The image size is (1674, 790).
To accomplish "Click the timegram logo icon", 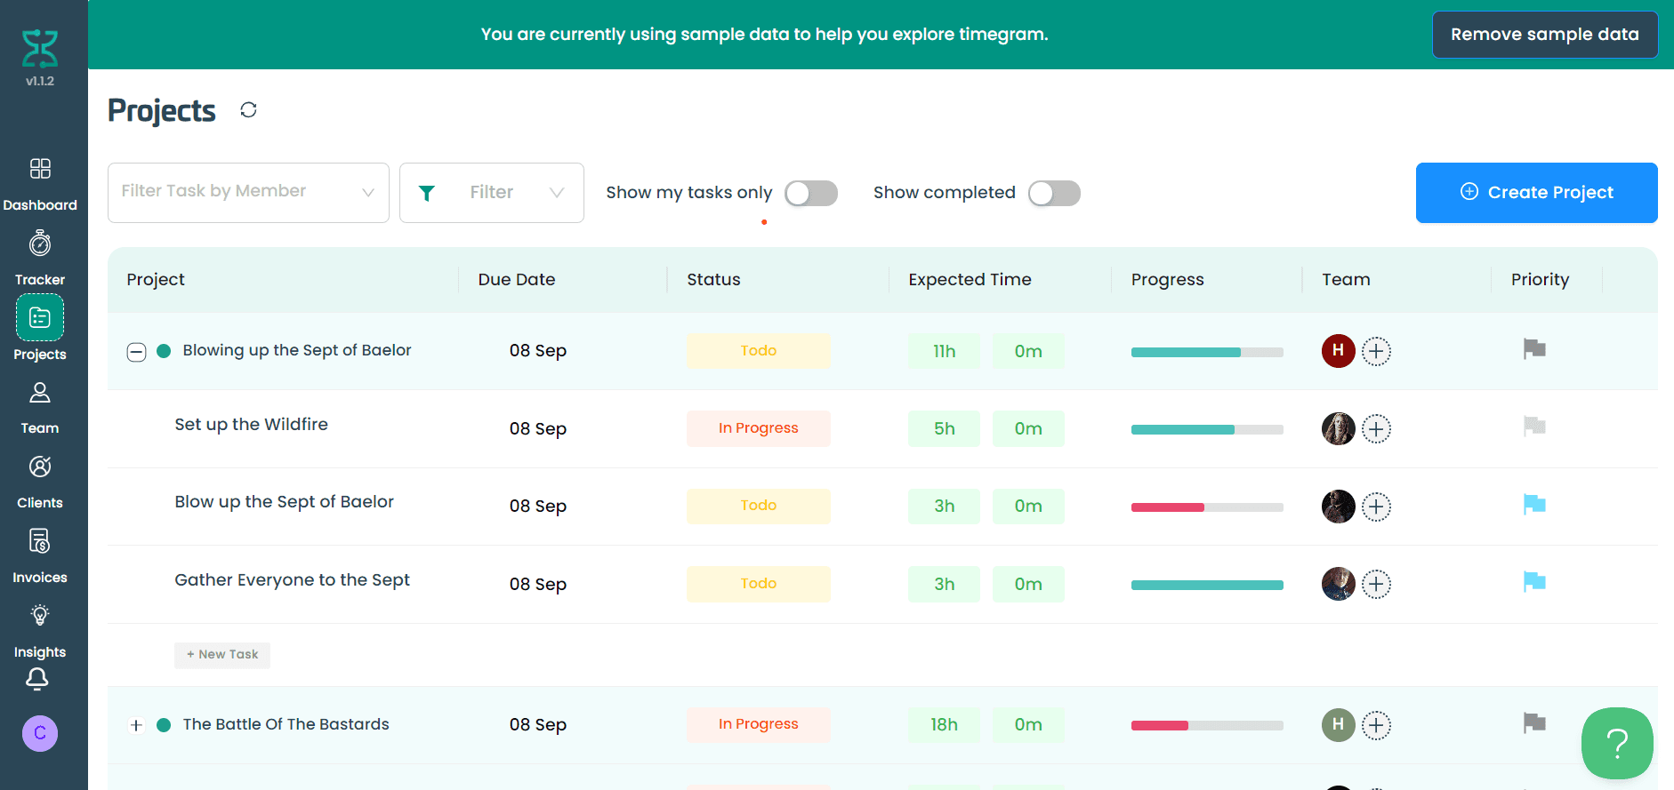I will 40,49.
